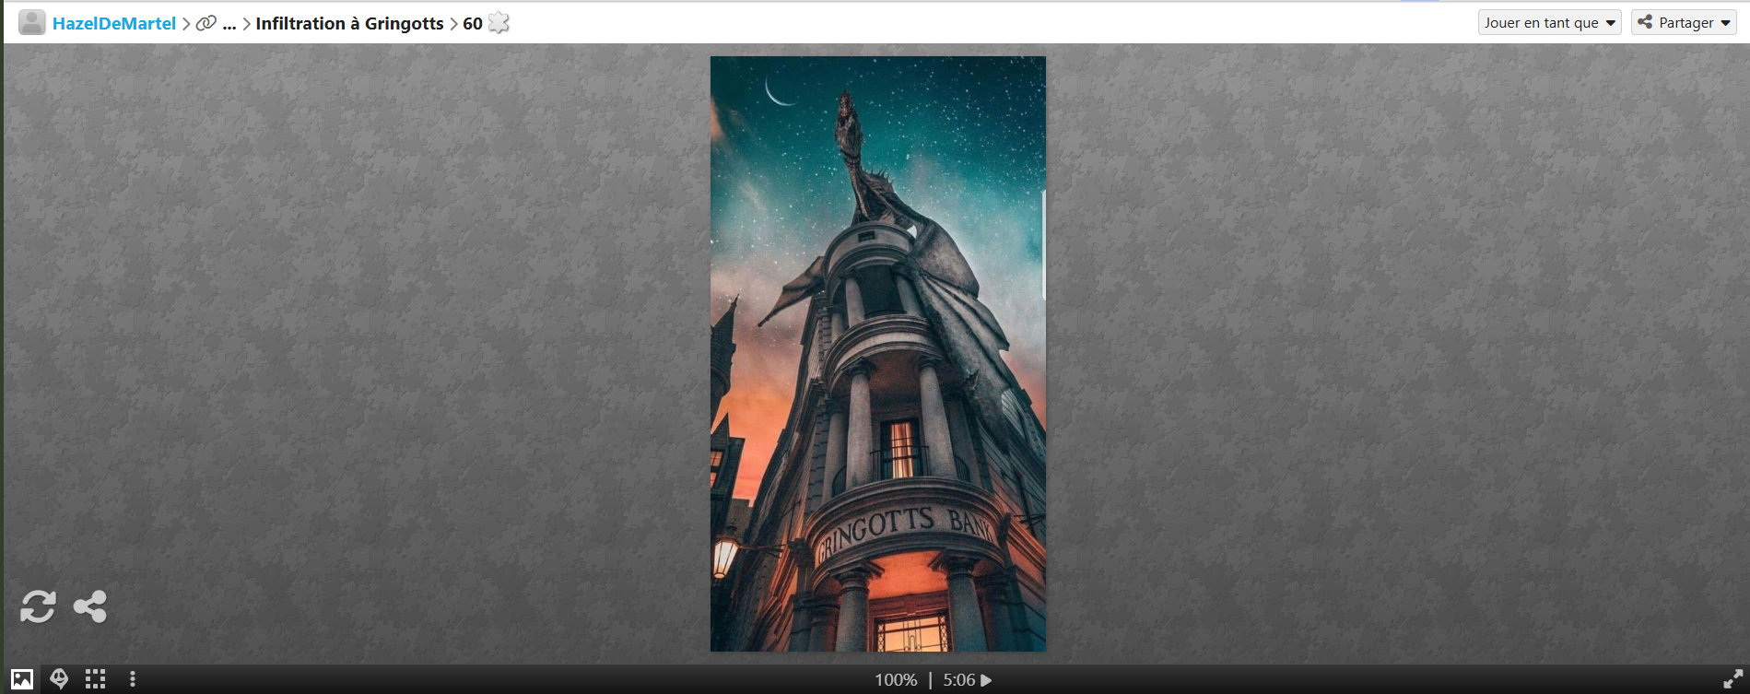The height and width of the screenshot is (694, 1750).
Task: Toggle the preview image display
Action: 22,679
